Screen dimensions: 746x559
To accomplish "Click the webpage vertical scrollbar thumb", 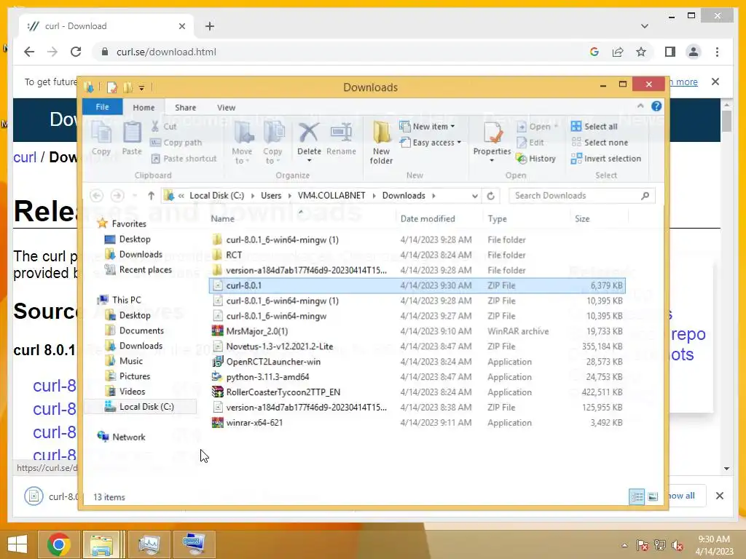I will click(726, 121).
